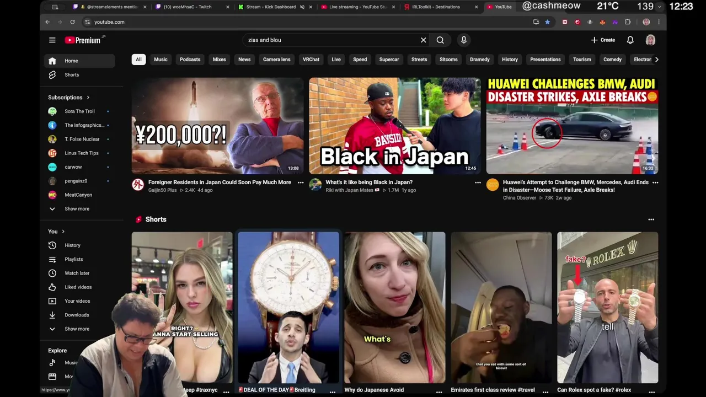Open the YouTube hamburger guide menu
The height and width of the screenshot is (397, 706).
[52, 40]
